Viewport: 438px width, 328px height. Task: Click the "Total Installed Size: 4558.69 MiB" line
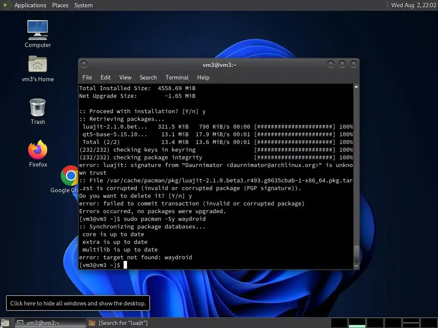click(137, 88)
